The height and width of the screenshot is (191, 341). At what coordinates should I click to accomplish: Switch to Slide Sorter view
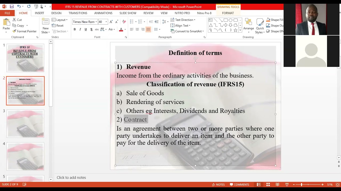coord(268,185)
